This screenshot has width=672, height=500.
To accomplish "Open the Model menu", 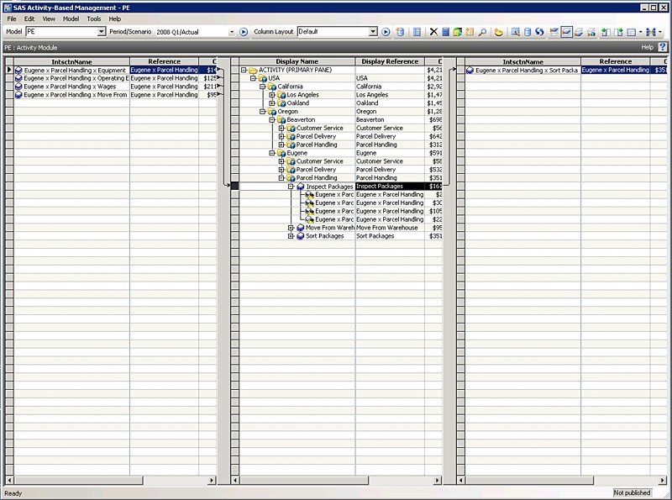I will coord(71,18).
